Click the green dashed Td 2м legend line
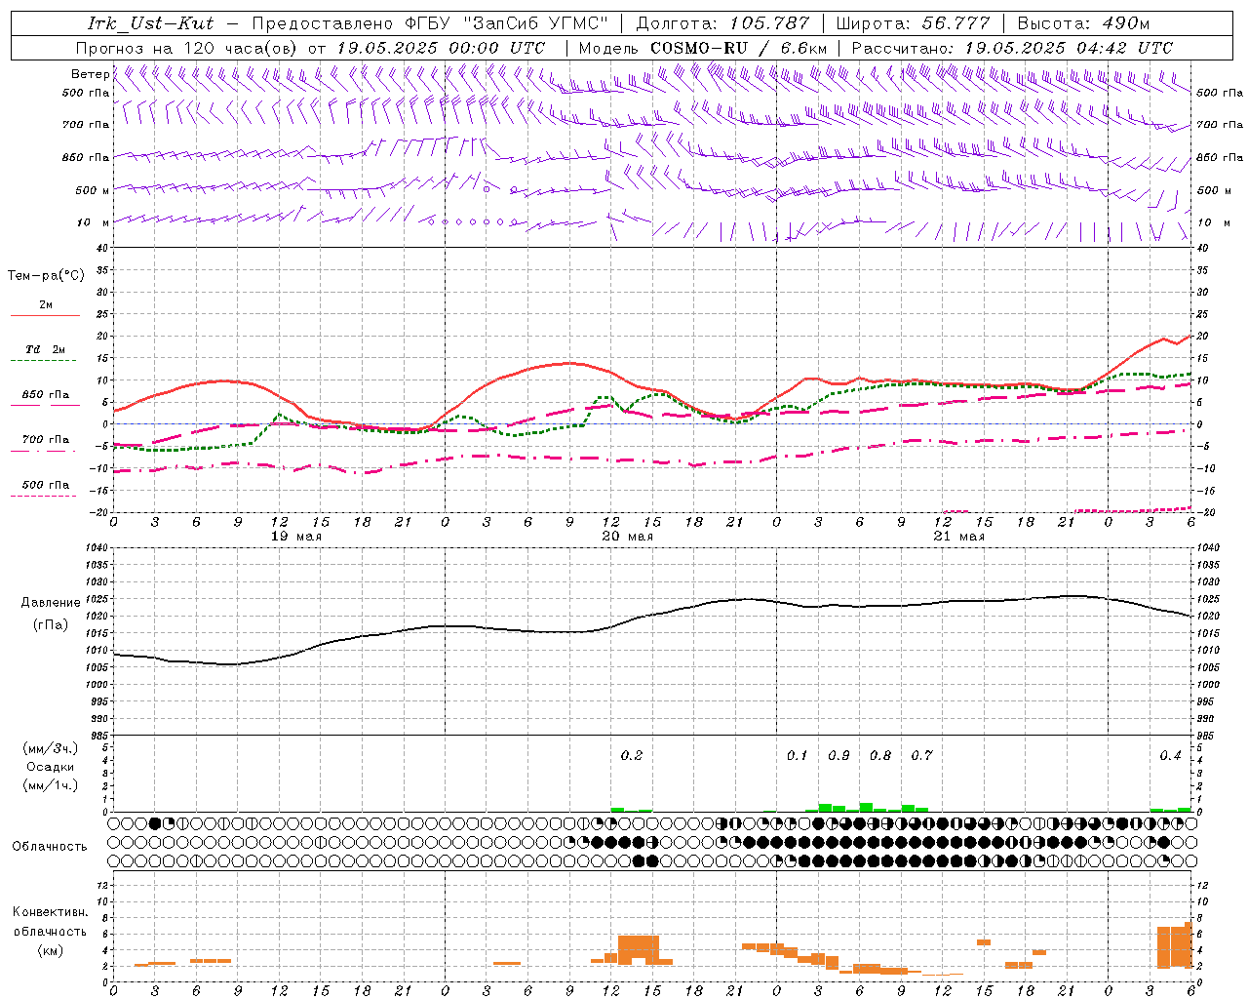The height and width of the screenshot is (999, 1248). (x=45, y=361)
